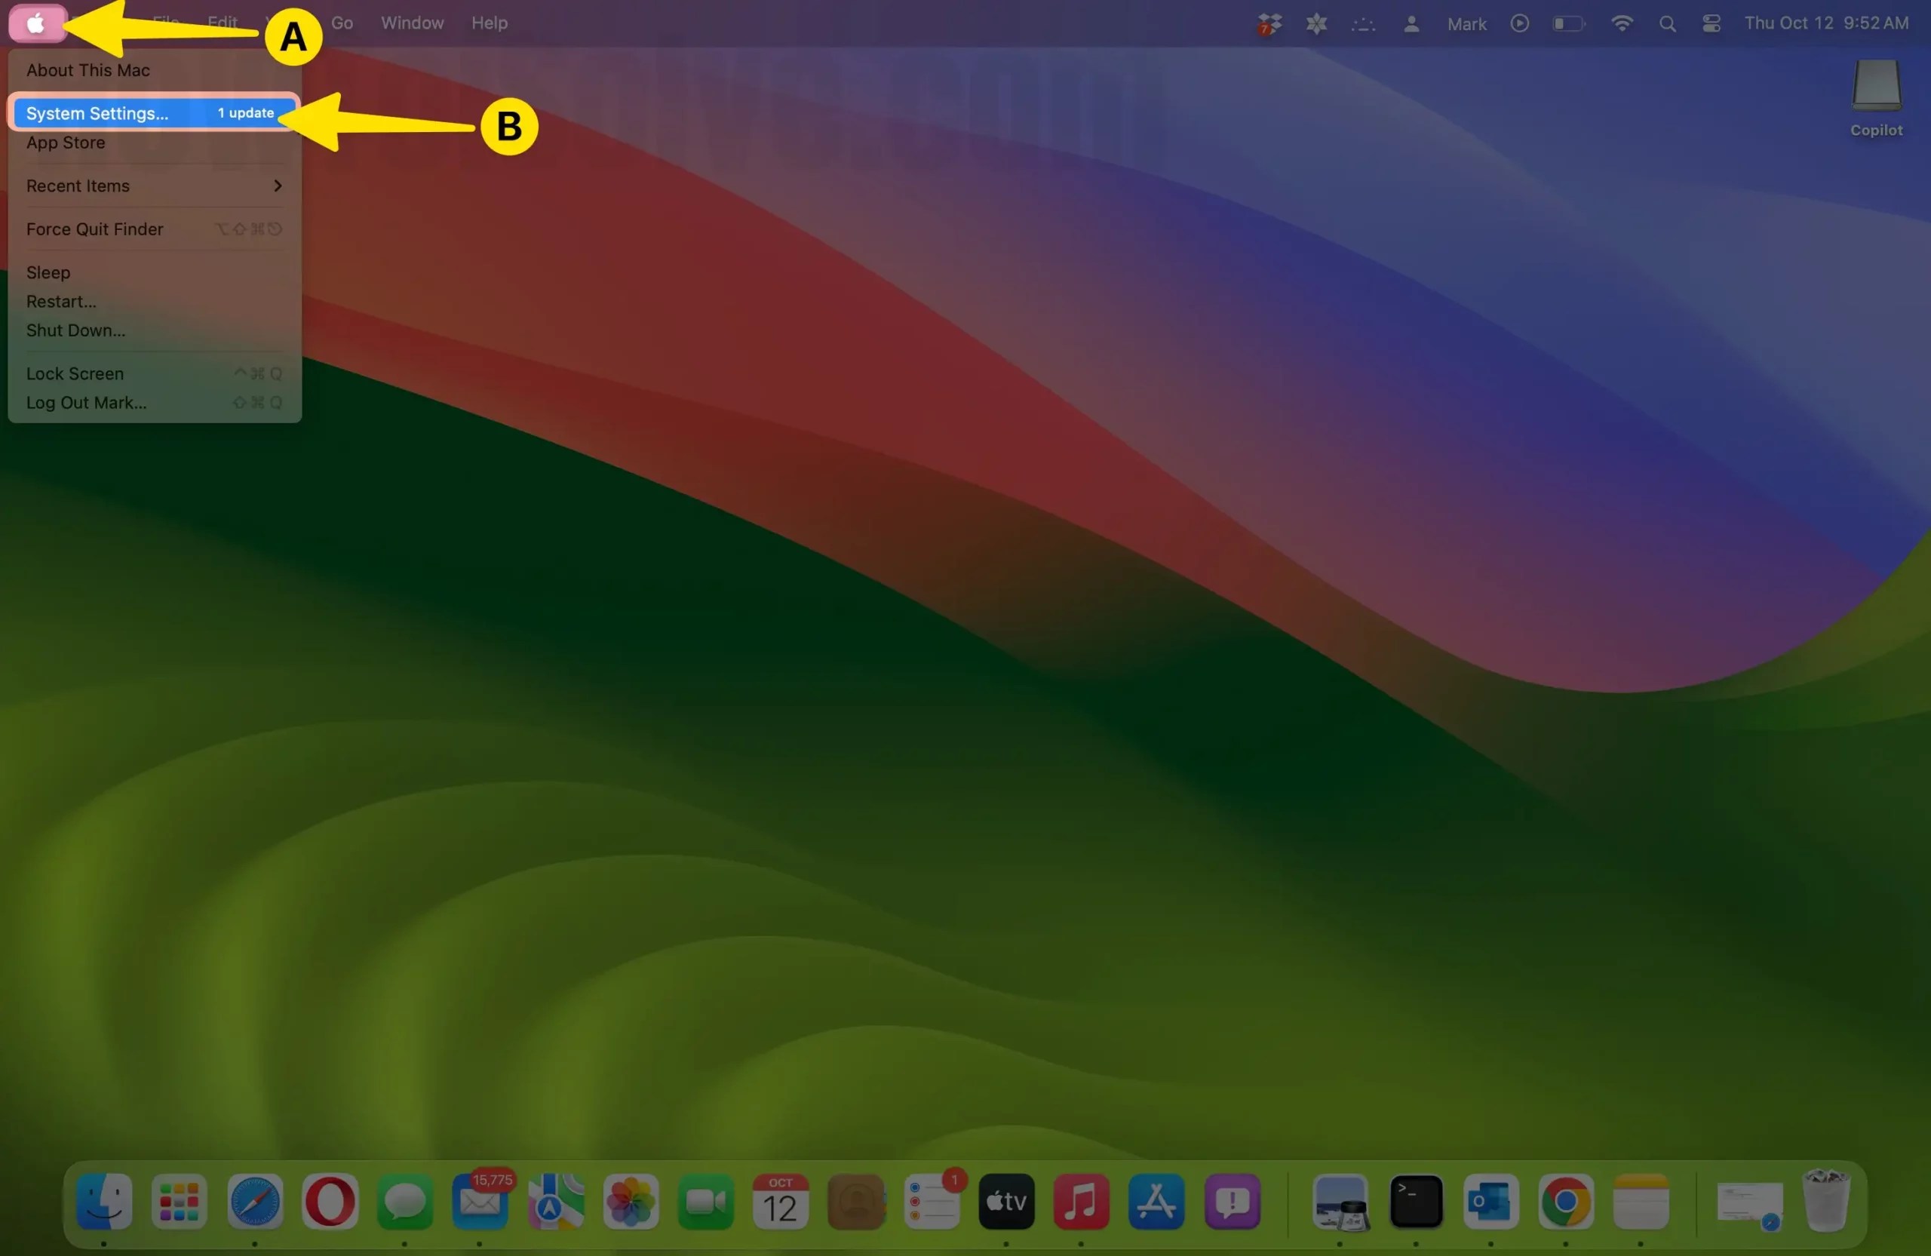The width and height of the screenshot is (1931, 1256).
Task: Open the App Store from the Dock
Action: point(1158,1203)
